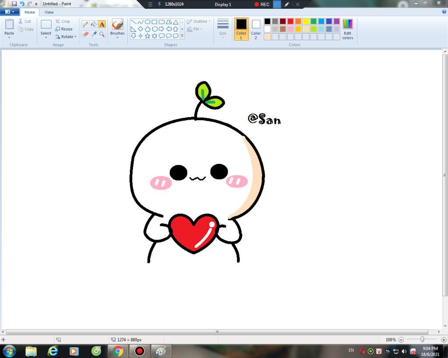Undo the last action in Quick Access Toolbar
448x358 pixels.
[22, 4]
